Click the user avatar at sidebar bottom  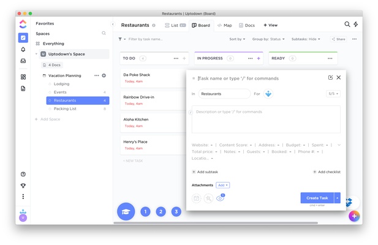(x=23, y=218)
